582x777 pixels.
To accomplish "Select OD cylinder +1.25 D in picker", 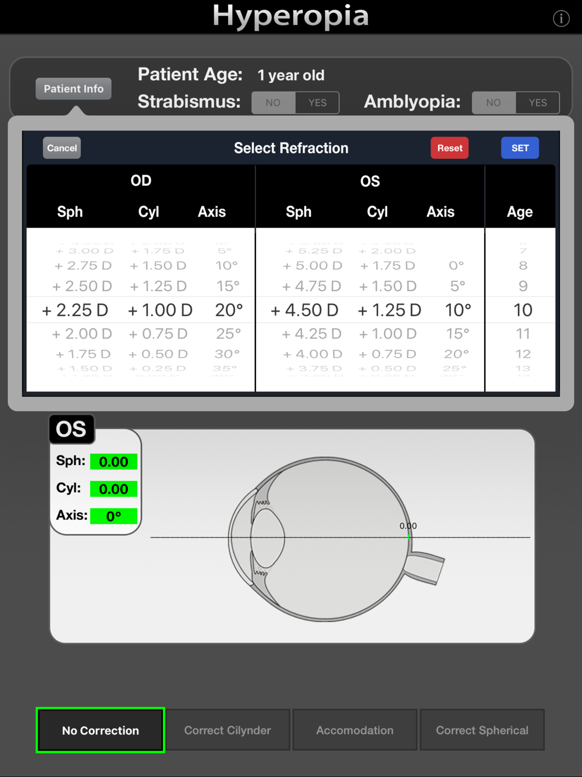I will pos(158,286).
